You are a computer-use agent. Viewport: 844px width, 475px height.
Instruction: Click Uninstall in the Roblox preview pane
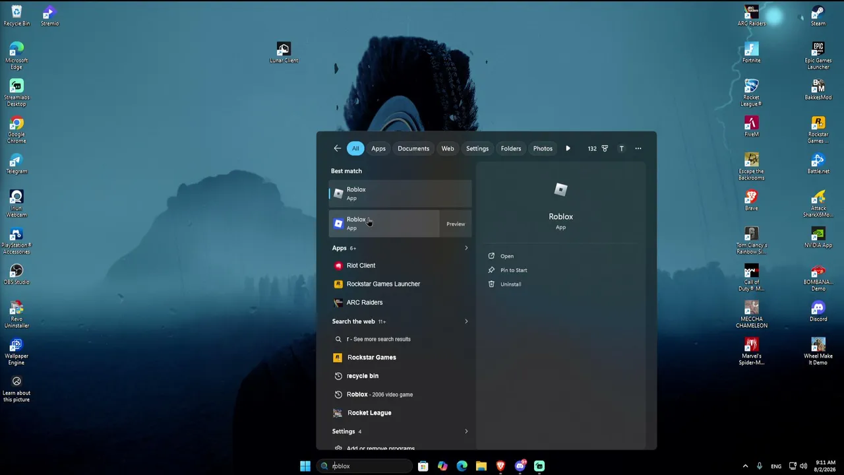510,284
